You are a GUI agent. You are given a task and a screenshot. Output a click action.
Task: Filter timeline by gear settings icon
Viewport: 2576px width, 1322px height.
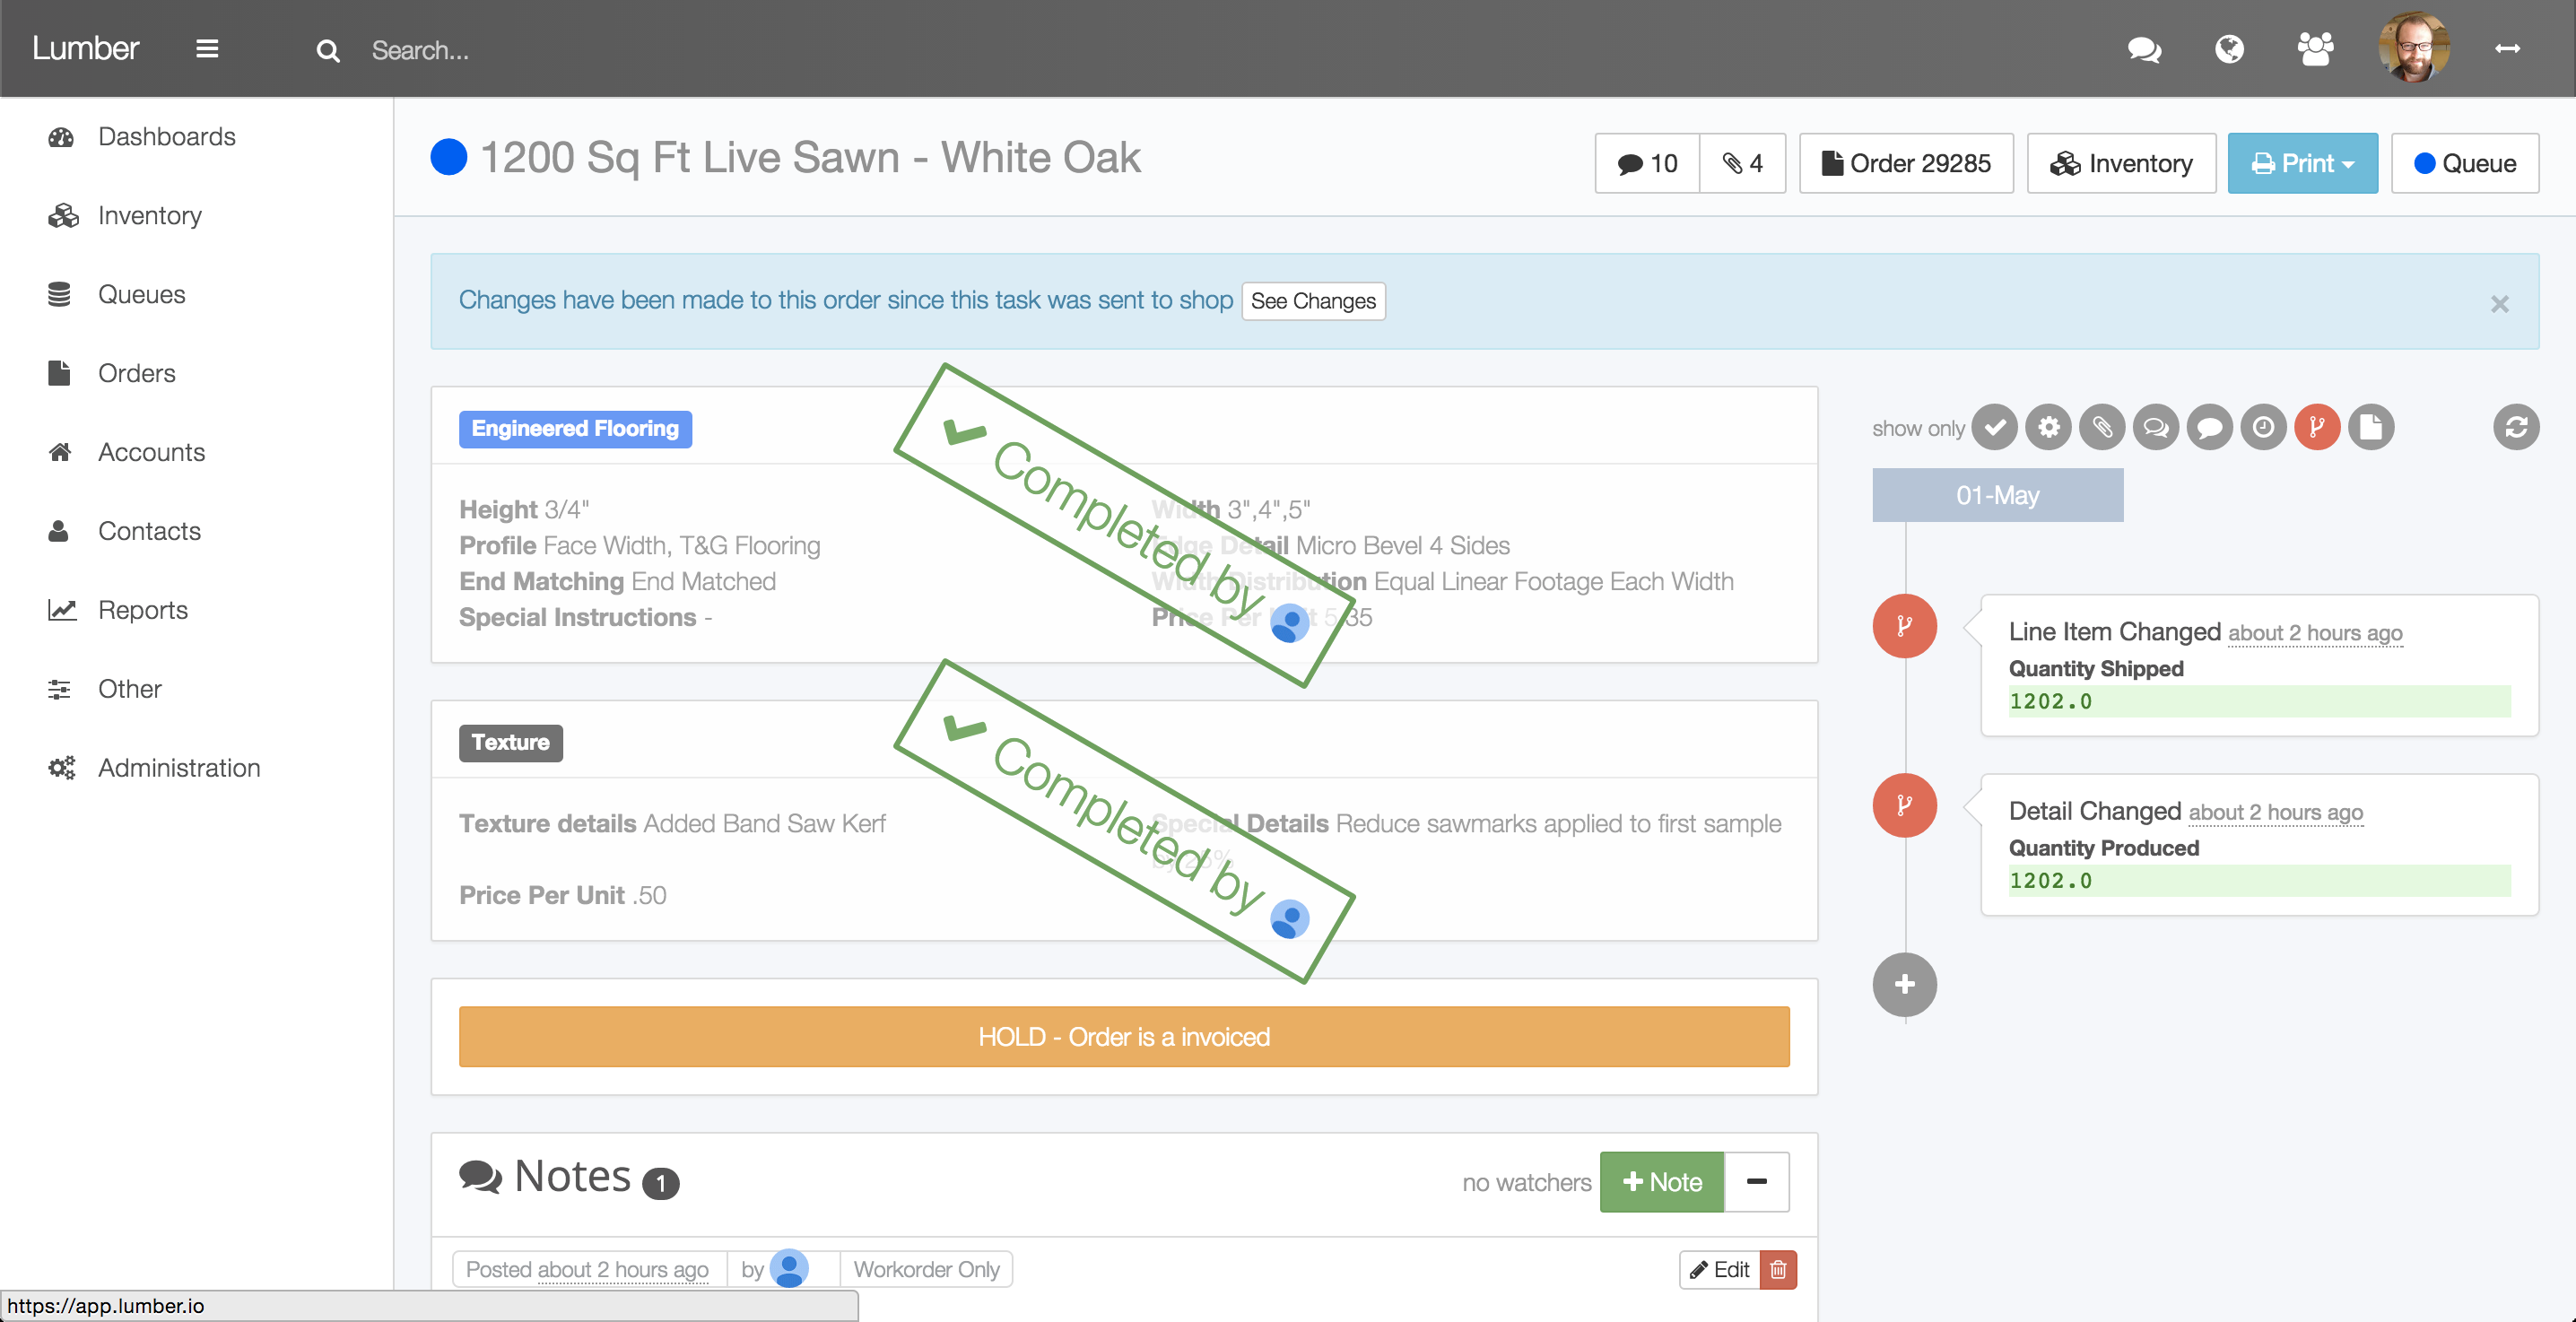(x=2049, y=428)
